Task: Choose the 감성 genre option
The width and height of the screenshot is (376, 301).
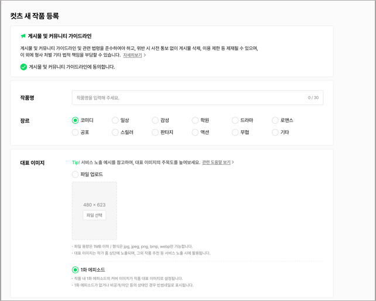Action: click(x=155, y=120)
